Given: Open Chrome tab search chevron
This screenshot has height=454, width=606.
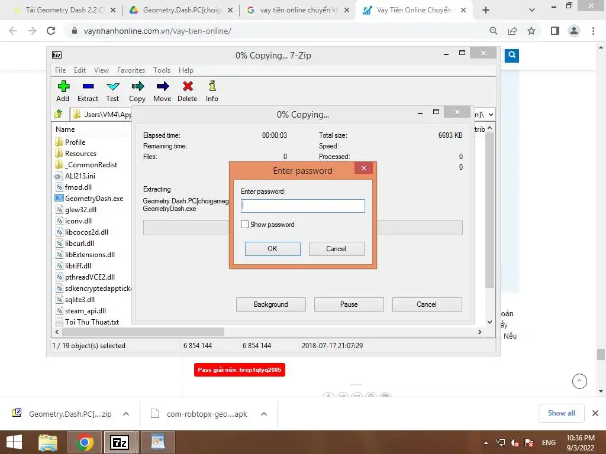Looking at the screenshot, I should tap(532, 10).
